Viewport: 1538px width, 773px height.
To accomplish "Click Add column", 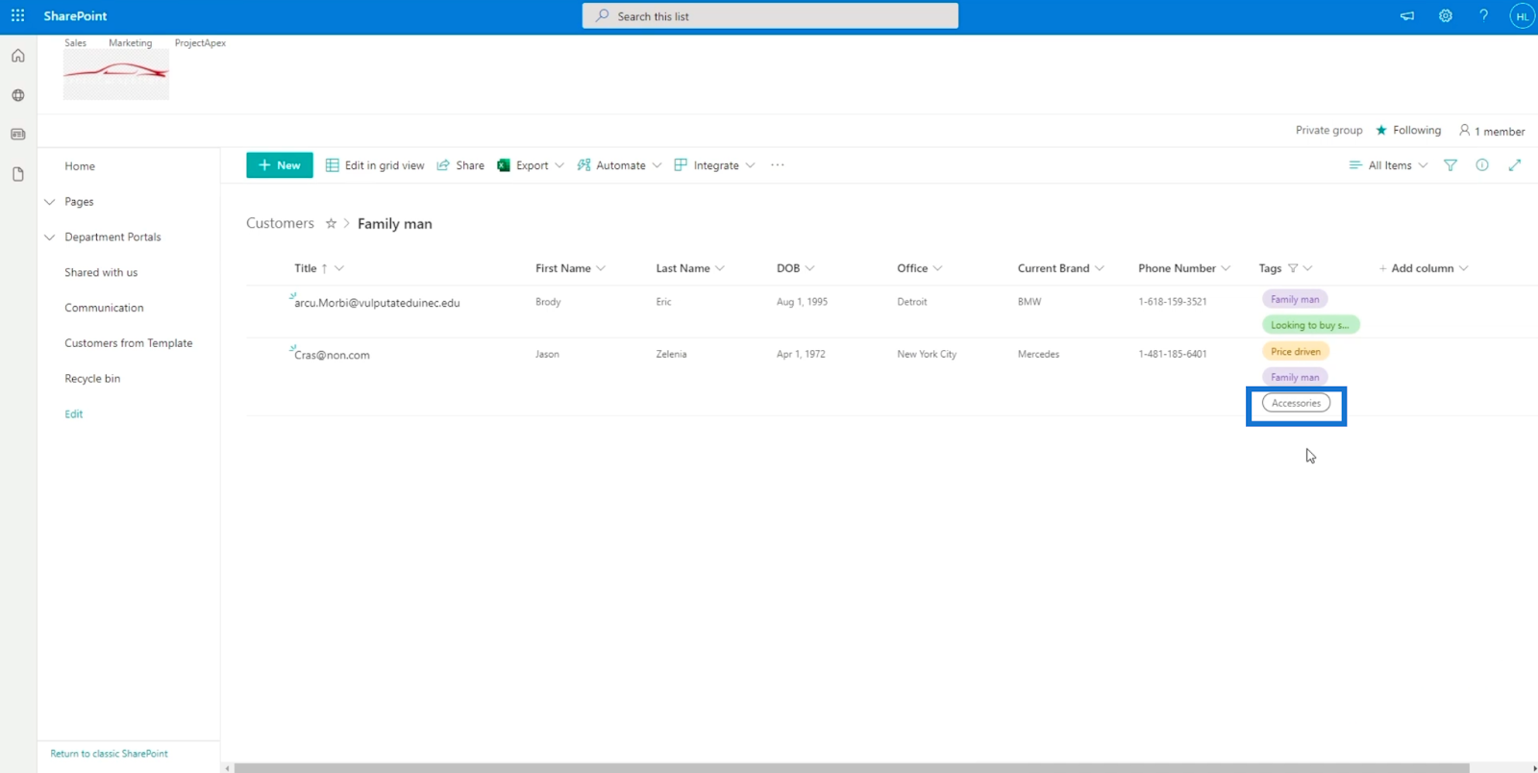I will tap(1424, 268).
